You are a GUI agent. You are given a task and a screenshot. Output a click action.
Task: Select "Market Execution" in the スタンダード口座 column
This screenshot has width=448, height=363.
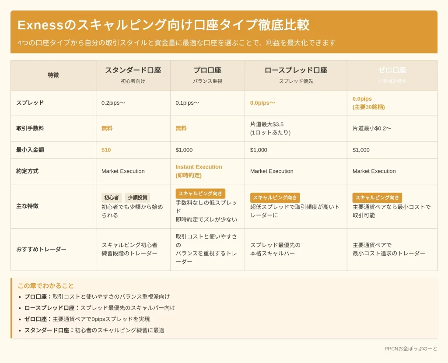point(123,171)
